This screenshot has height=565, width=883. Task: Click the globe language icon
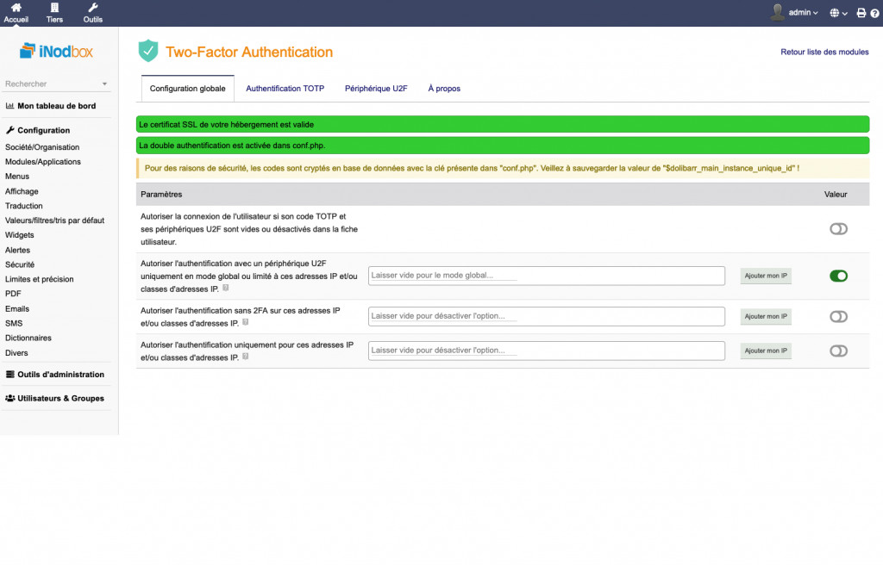(834, 13)
